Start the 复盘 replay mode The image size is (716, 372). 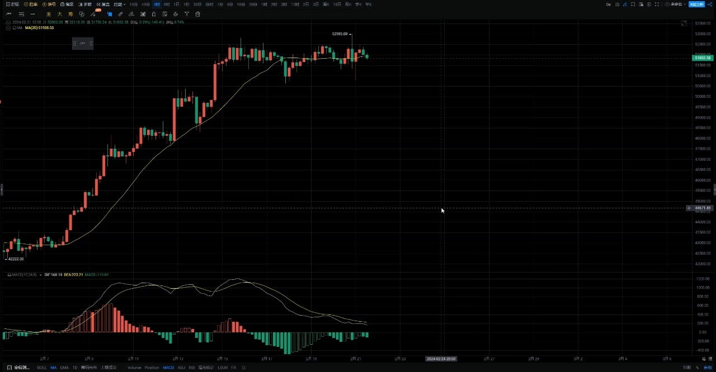pyautogui.click(x=103, y=4)
